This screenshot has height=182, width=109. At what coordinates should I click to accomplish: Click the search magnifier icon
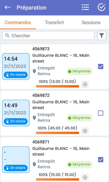pyautogui.click(x=7, y=35)
